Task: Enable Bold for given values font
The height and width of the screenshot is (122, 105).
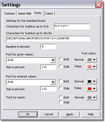Action: click(x=61, y=59)
